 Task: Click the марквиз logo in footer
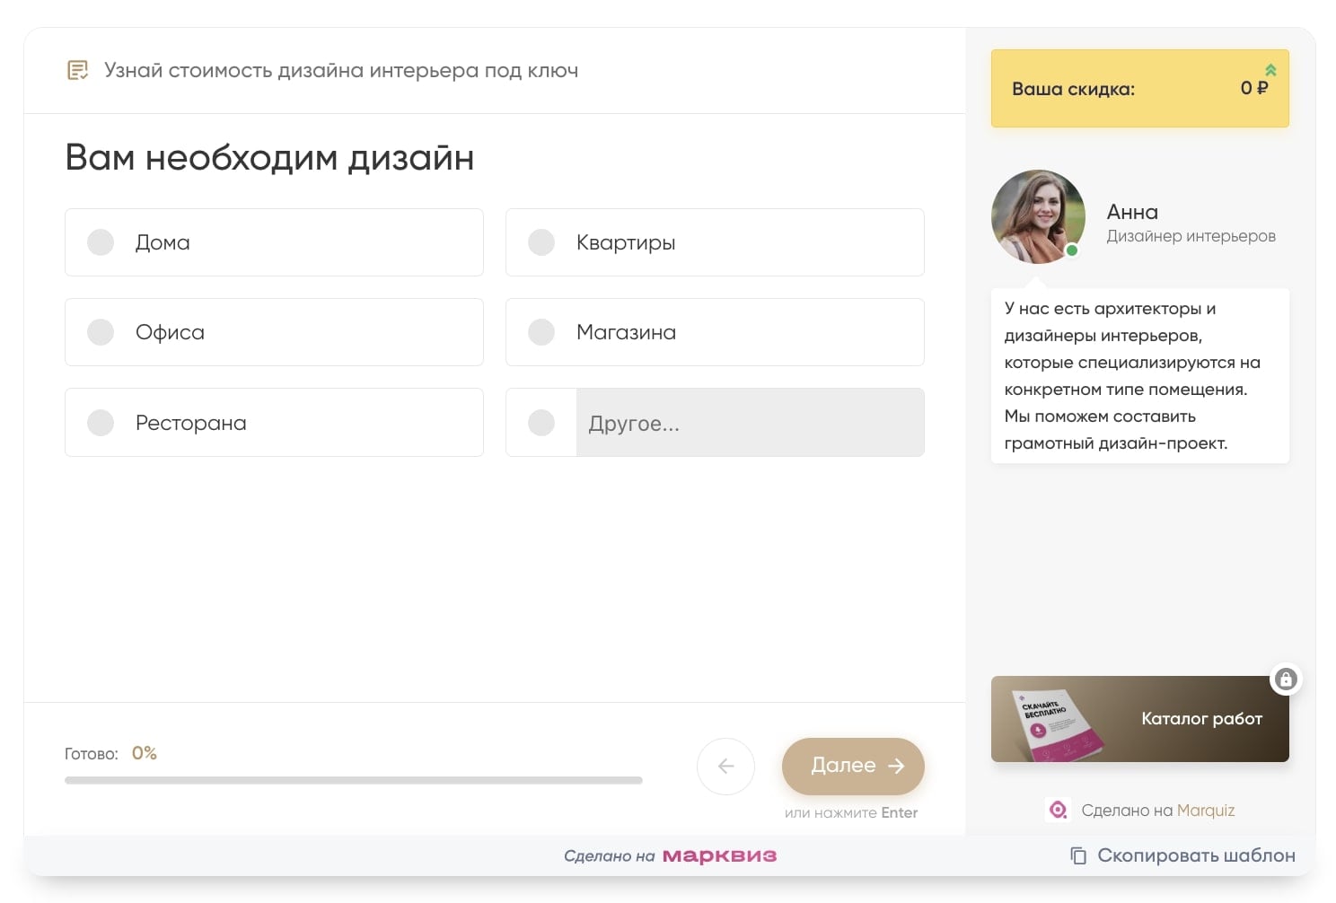[719, 855]
